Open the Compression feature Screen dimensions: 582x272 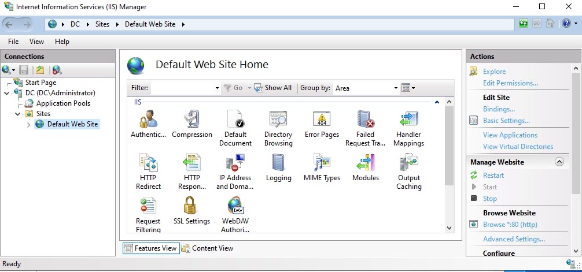coord(192,120)
